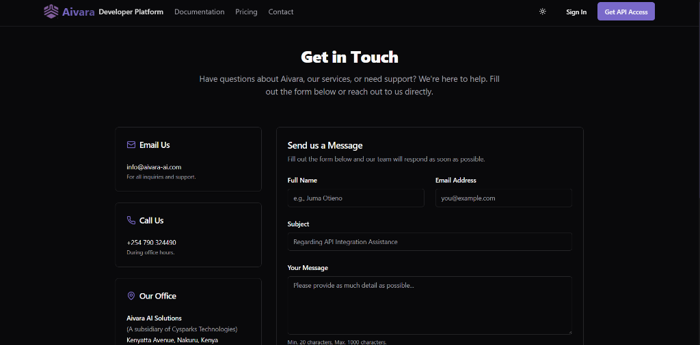The width and height of the screenshot is (700, 345).
Task: Click the phone icon in Call Us card
Action: click(131, 220)
